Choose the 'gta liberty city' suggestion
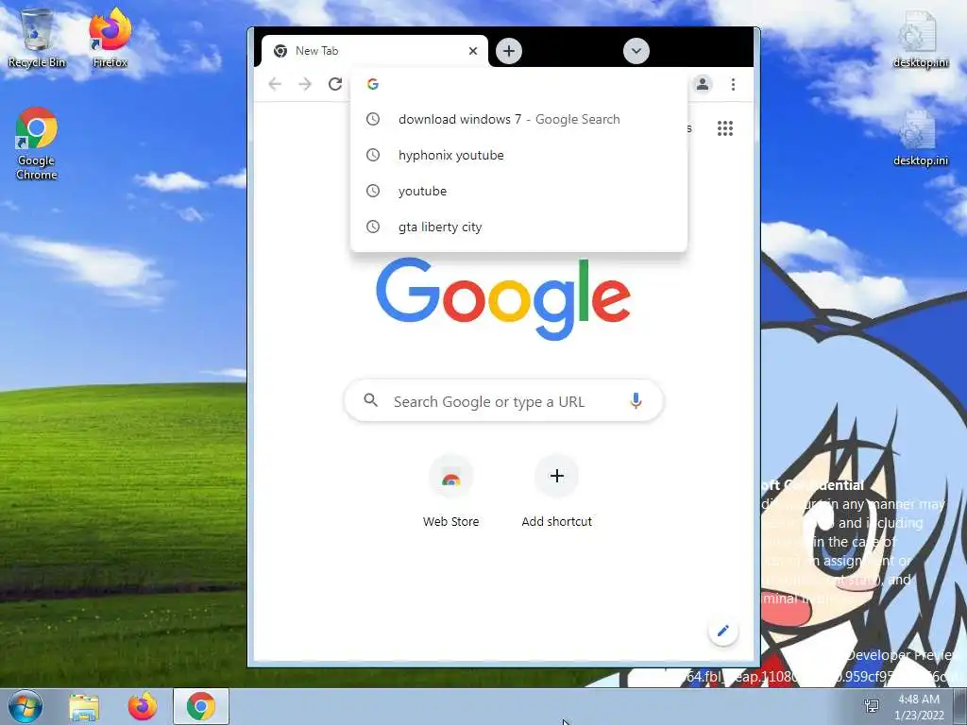The image size is (967, 725). click(x=518, y=227)
